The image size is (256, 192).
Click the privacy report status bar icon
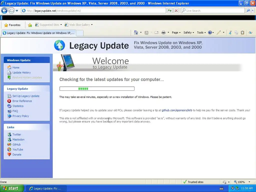(x=225, y=182)
